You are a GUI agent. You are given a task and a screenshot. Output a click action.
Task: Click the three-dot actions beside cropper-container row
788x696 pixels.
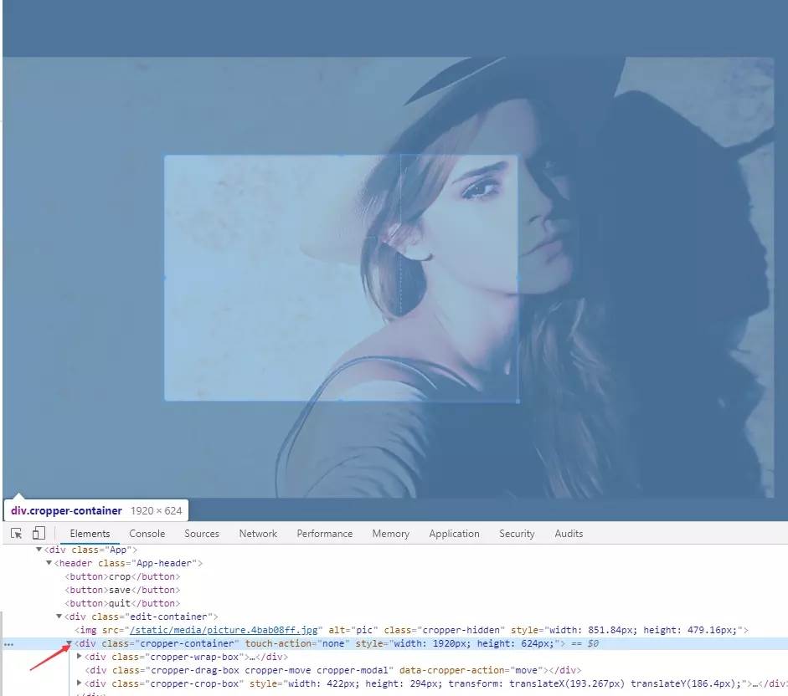tap(8, 644)
